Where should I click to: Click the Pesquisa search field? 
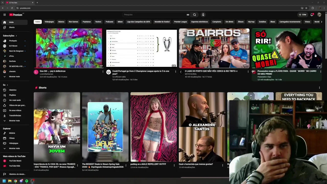[x=155, y=15]
